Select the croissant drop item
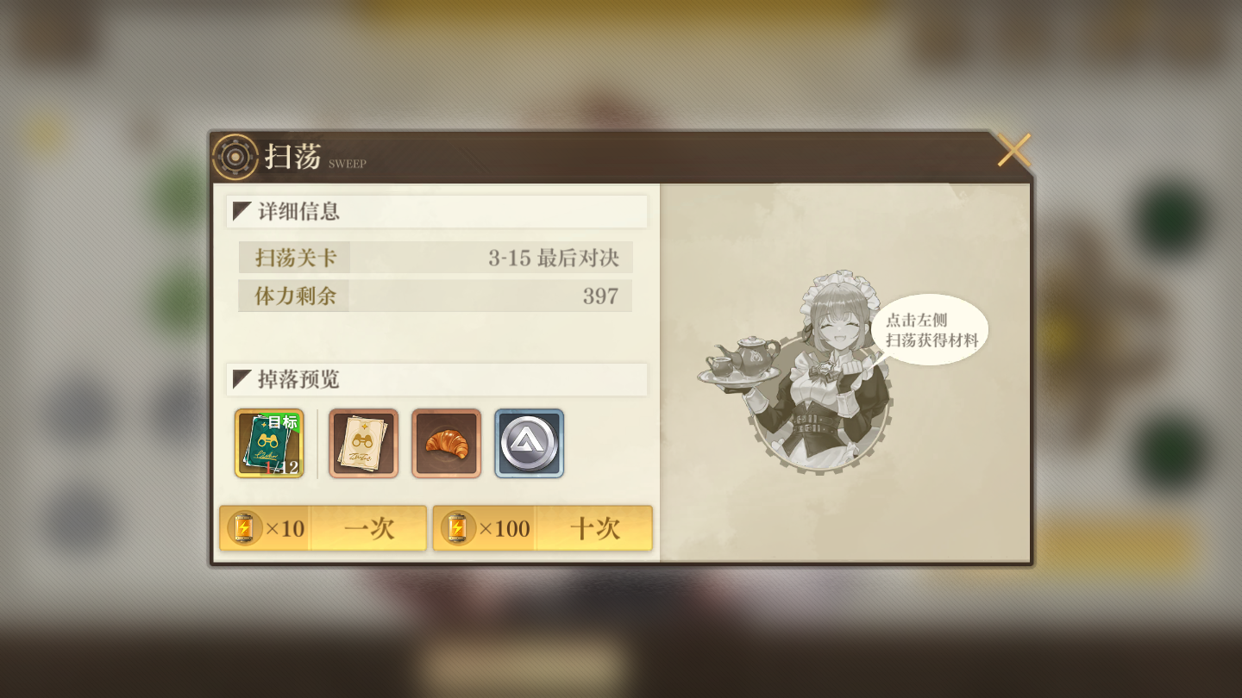The height and width of the screenshot is (698, 1242). (446, 443)
